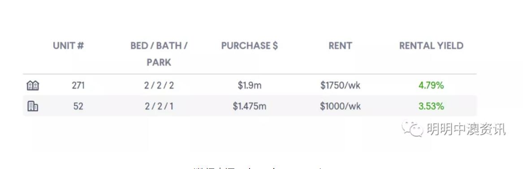Click the townhouse icon beside unit 271

click(x=33, y=86)
